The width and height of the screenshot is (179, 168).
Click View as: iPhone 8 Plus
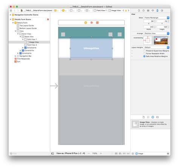71,153
